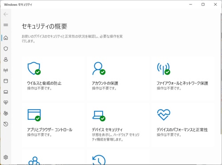Select the Home icon in sidebar
This screenshot has height=165, width=222.
pyautogui.click(x=6, y=38)
